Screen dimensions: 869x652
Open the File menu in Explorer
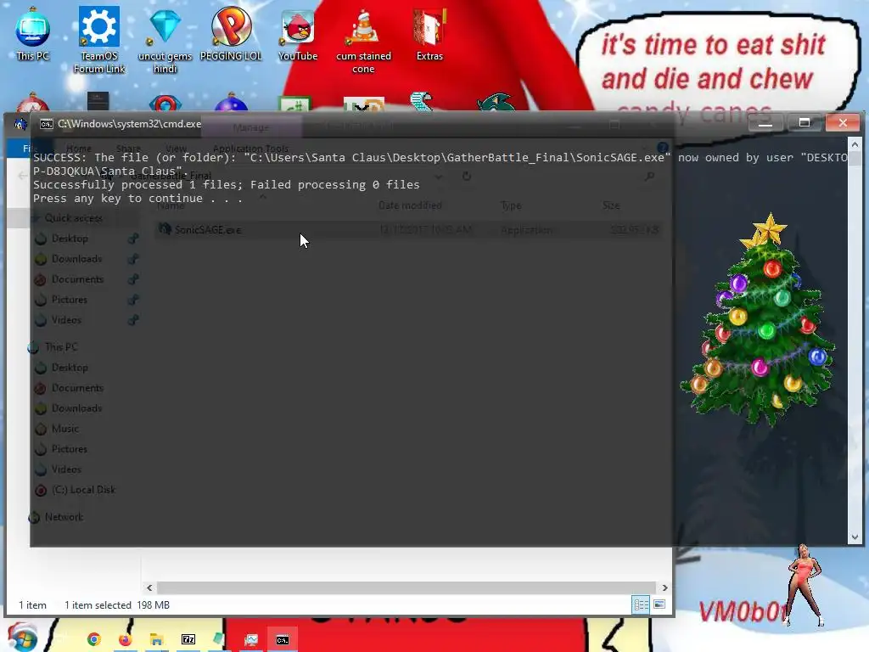pyautogui.click(x=29, y=149)
